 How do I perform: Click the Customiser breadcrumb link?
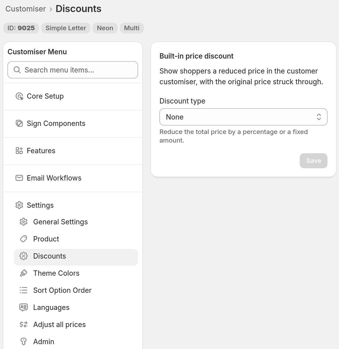(26, 9)
